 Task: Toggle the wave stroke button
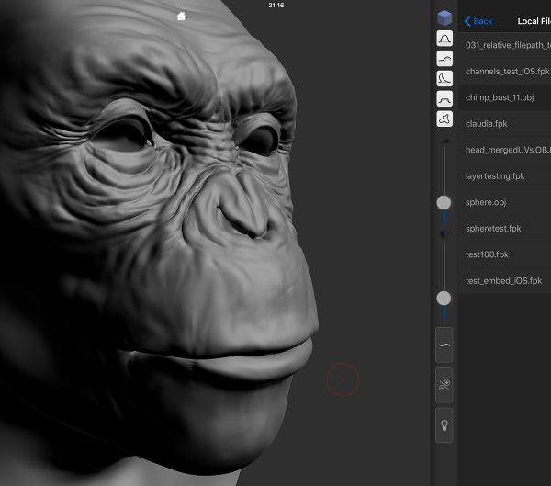pyautogui.click(x=444, y=346)
